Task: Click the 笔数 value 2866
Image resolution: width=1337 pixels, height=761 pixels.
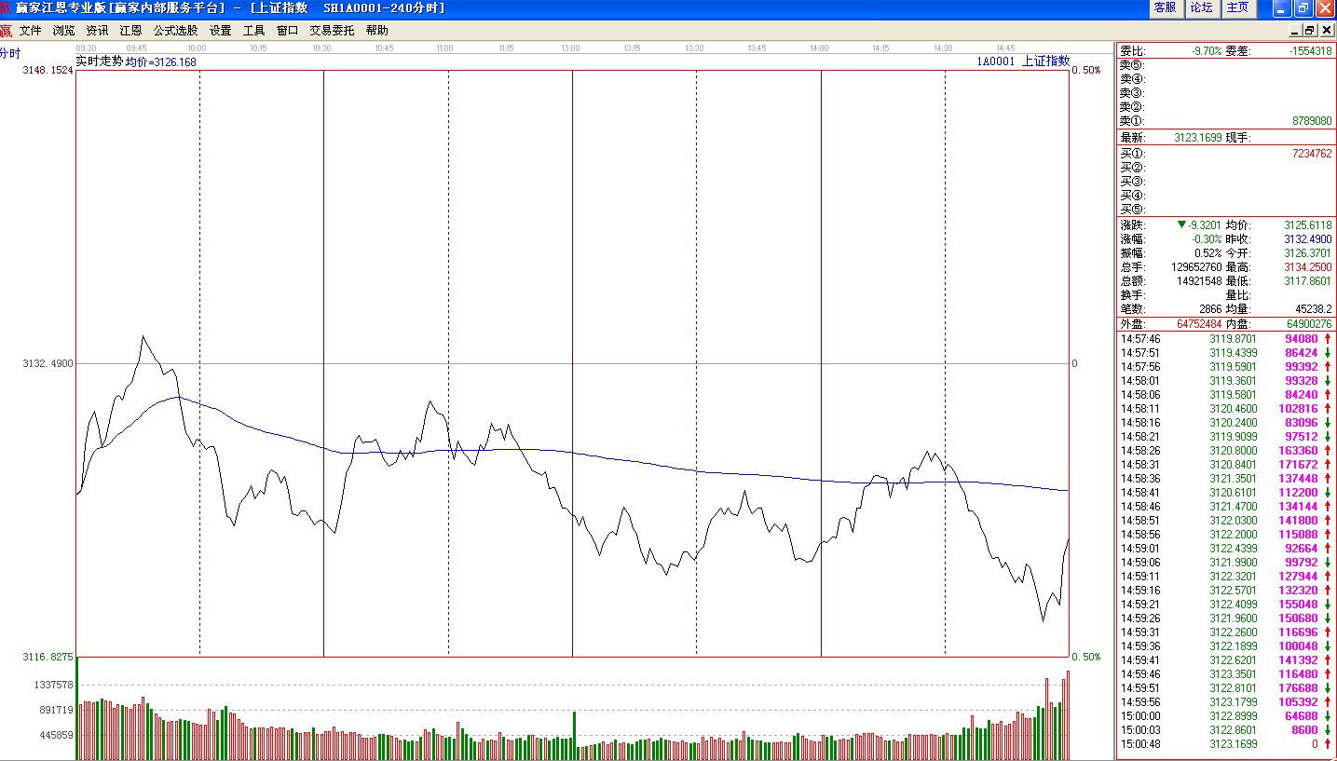Action: 1210,309
